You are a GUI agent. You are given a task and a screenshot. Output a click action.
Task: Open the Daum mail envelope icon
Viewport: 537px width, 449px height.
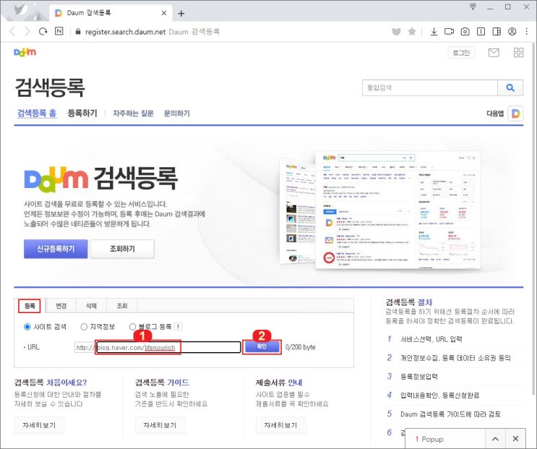[494, 52]
